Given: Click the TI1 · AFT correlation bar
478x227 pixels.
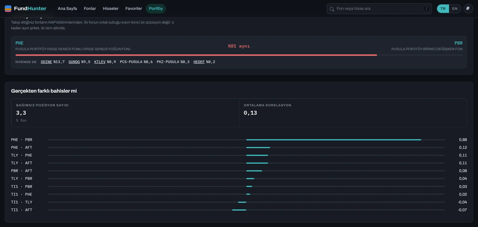Looking at the screenshot, I should point(239,210).
